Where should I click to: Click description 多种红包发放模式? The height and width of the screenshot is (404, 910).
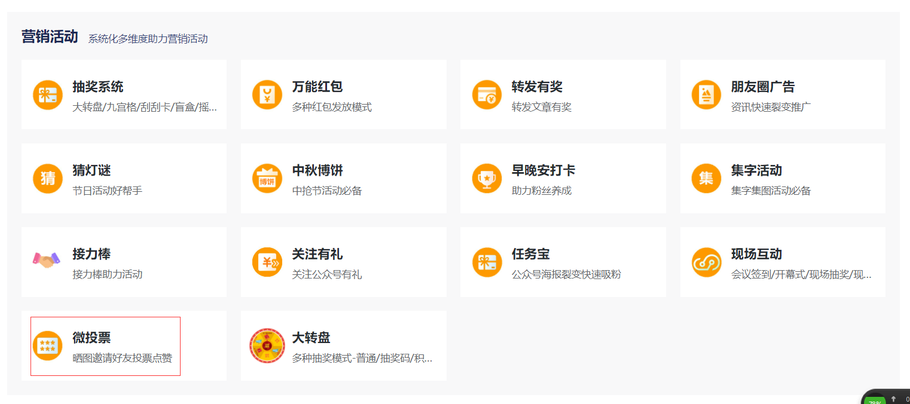pyautogui.click(x=332, y=108)
